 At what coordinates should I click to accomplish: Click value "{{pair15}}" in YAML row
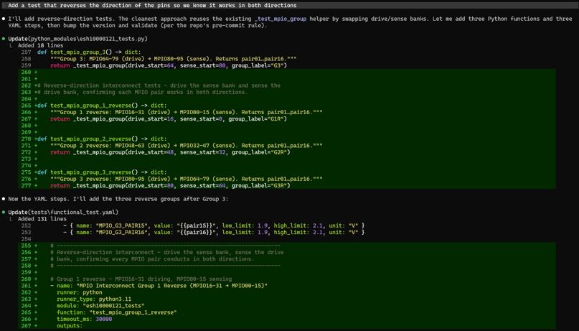click(x=183, y=225)
